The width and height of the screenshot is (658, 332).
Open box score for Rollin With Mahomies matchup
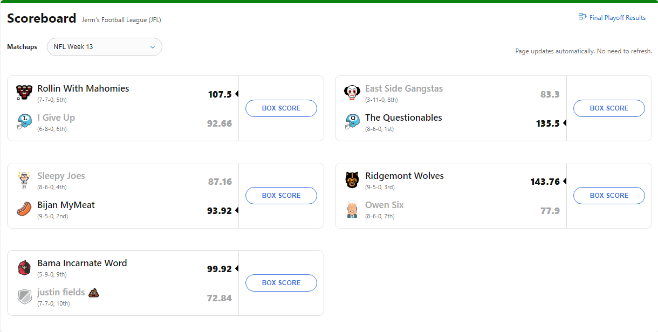281,108
